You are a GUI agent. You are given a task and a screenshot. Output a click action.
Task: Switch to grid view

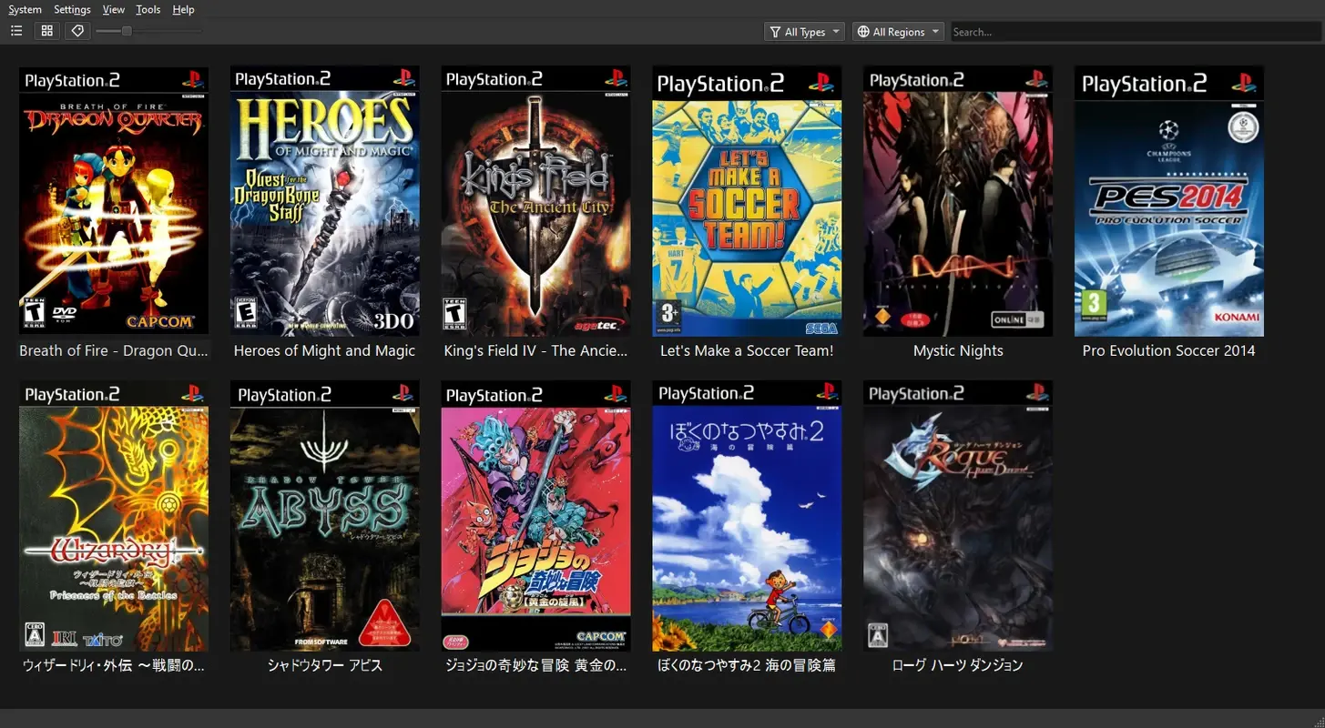(x=46, y=30)
